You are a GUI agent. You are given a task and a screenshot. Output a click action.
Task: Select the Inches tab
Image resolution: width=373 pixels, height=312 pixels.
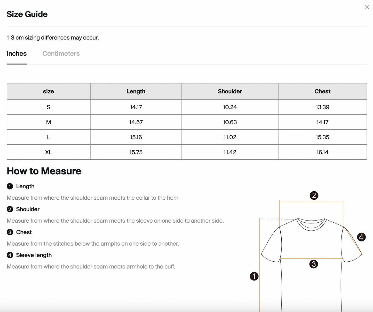click(x=17, y=53)
